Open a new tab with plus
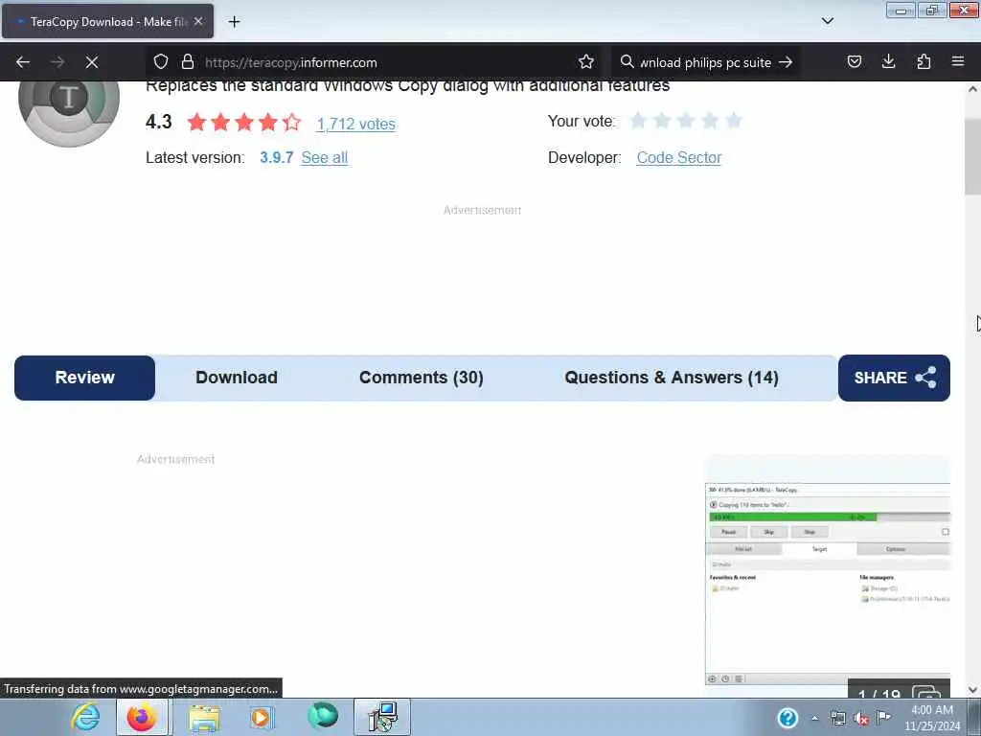The image size is (981, 736). point(234,22)
